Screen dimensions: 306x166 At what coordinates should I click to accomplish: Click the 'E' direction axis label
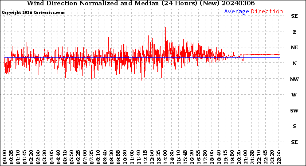tap(294, 32)
